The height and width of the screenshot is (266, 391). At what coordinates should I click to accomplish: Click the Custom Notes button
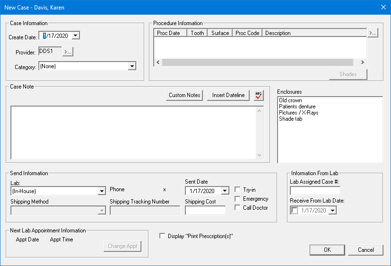coord(184,95)
